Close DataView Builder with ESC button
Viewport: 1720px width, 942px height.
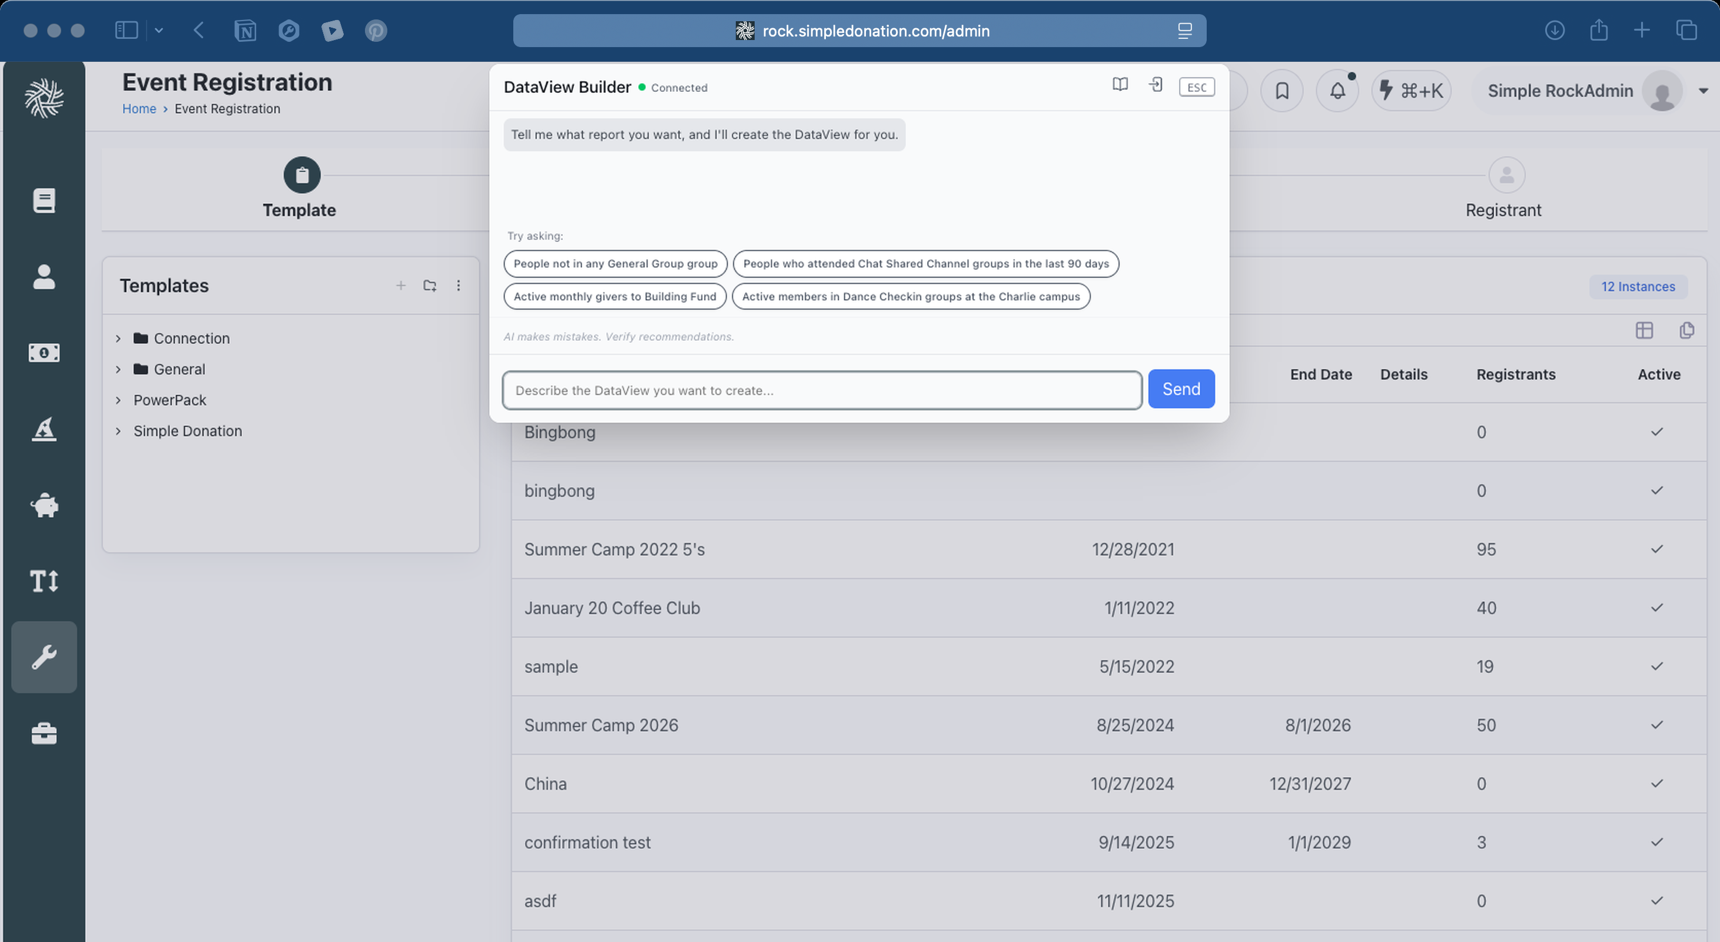click(1197, 88)
